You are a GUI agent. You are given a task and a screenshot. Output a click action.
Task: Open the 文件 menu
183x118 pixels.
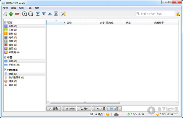pos(5,8)
